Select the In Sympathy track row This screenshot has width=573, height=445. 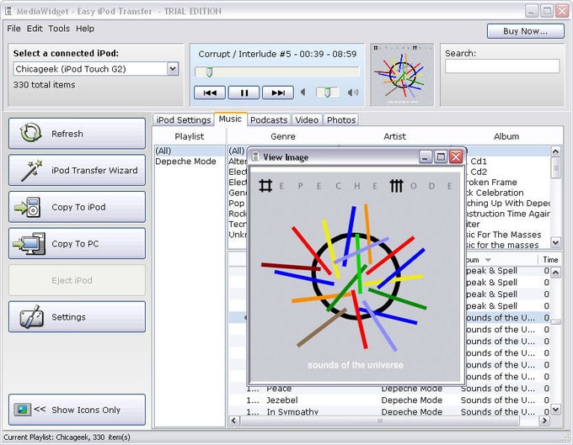[389, 412]
